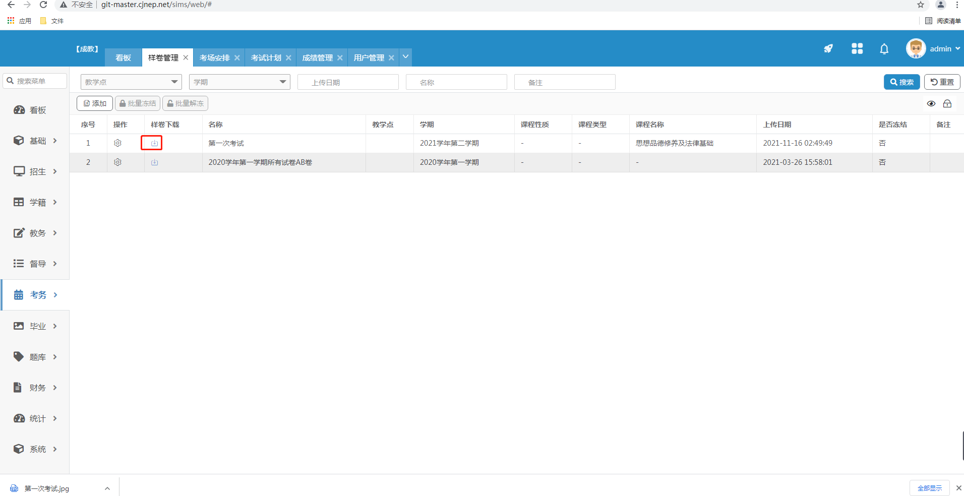964x496 pixels.
Task: Focus the 上传日期 date input field
Action: click(348, 82)
